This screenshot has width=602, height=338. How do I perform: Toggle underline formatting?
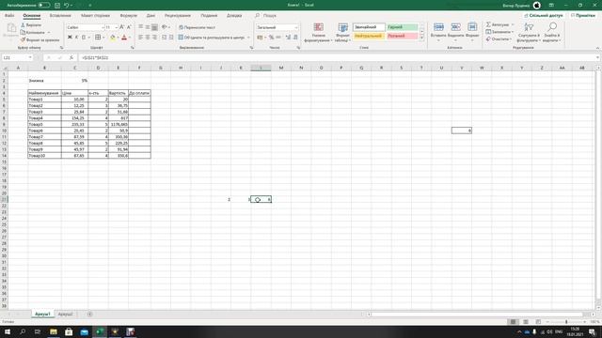[84, 38]
